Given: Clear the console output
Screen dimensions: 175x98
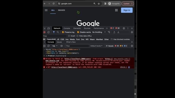Looking at the screenshot, I should (x=48, y=46).
